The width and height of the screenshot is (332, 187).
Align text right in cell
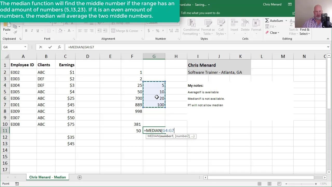tap(91, 31)
